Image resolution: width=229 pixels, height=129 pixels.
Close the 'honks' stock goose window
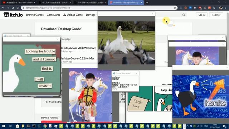227,67
